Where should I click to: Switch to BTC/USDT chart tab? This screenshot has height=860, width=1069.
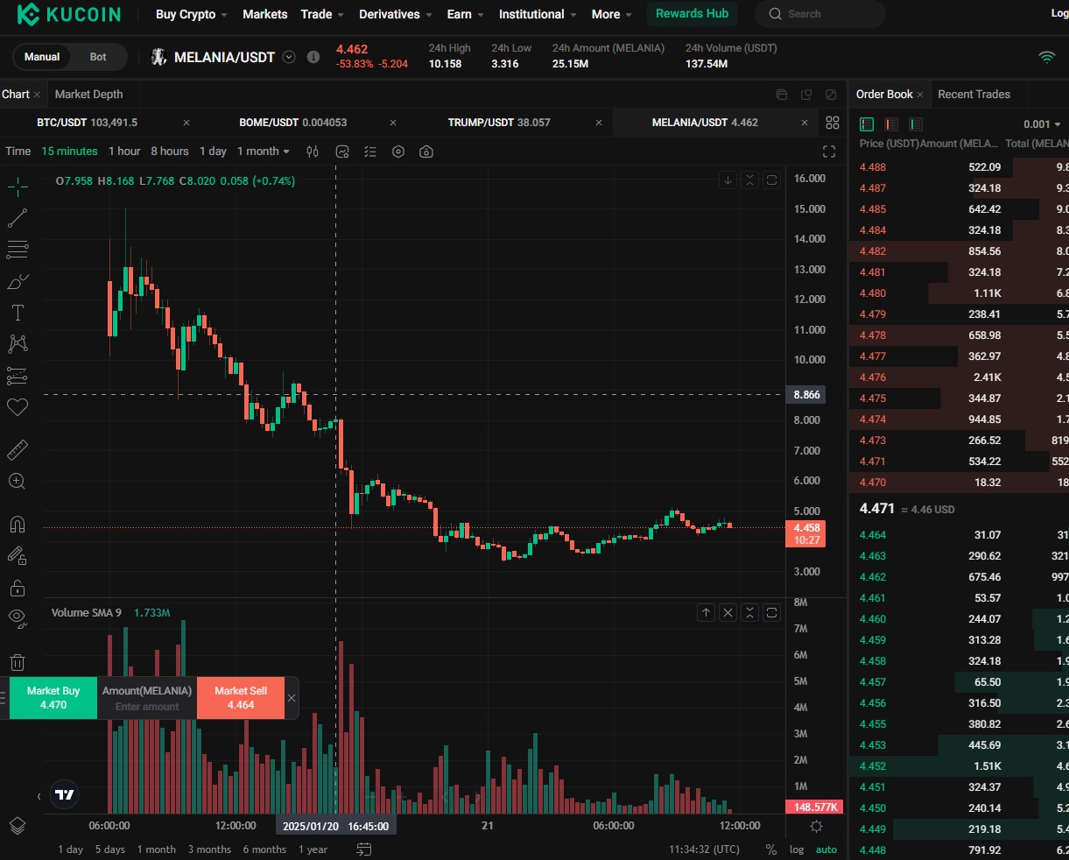click(x=87, y=123)
